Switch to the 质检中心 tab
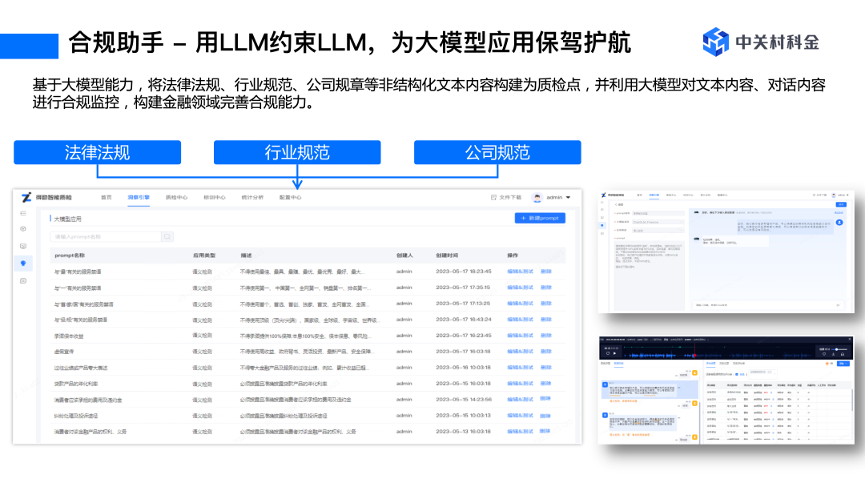 (176, 197)
